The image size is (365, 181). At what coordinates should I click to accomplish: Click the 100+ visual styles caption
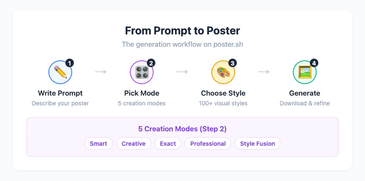pos(223,103)
